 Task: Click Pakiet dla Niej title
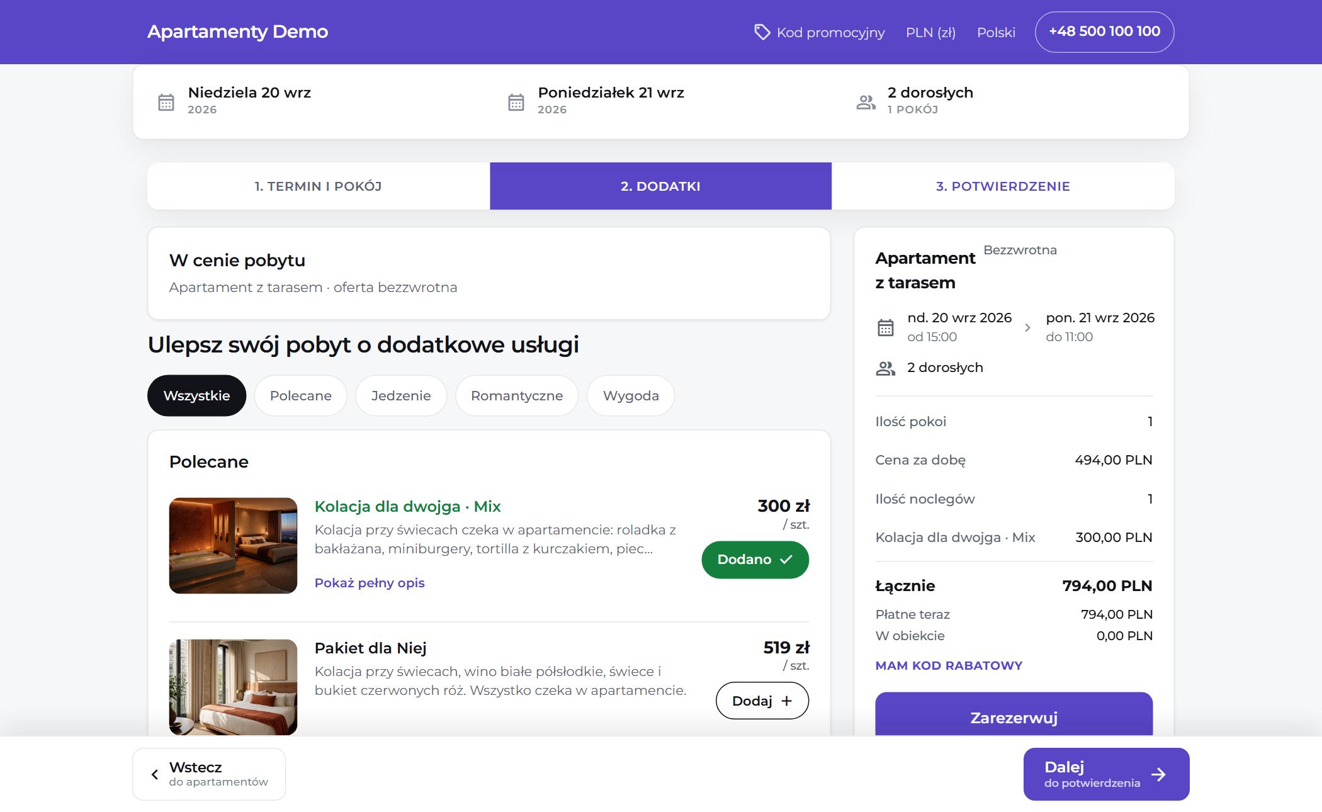click(x=370, y=648)
